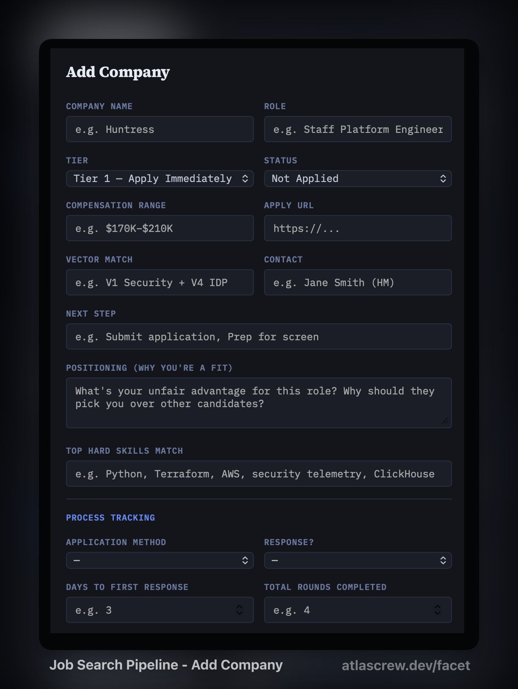Open the Application Method dropdown

pyautogui.click(x=160, y=560)
